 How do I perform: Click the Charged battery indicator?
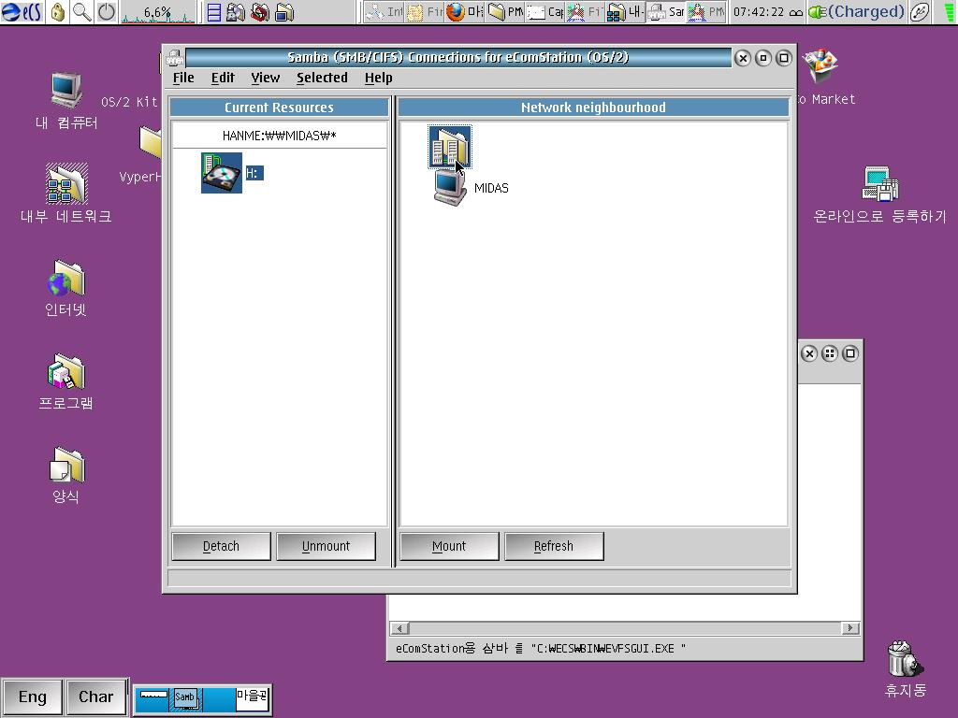click(x=856, y=12)
